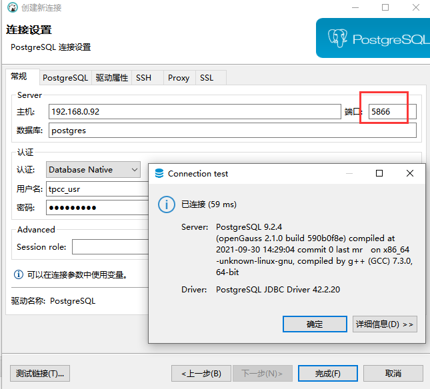Click the 取消 button
The width and height of the screenshot is (430, 389).
393,373
